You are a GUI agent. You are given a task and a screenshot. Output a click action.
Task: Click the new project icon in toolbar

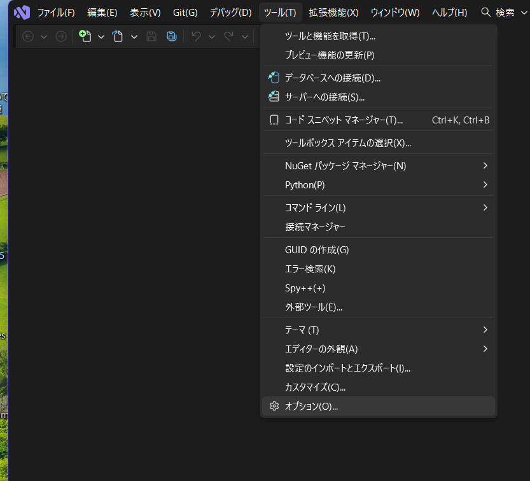tap(85, 36)
